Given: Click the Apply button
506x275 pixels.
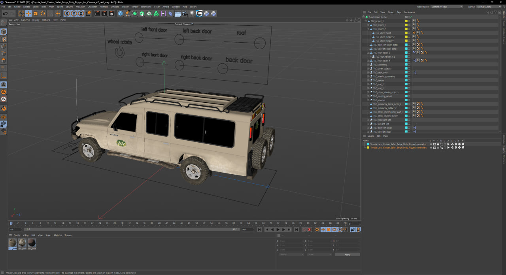Looking at the screenshot, I should tap(347, 254).
